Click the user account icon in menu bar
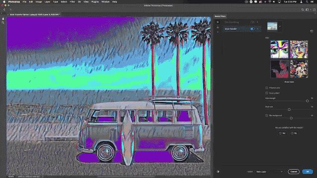 pos(301,1)
